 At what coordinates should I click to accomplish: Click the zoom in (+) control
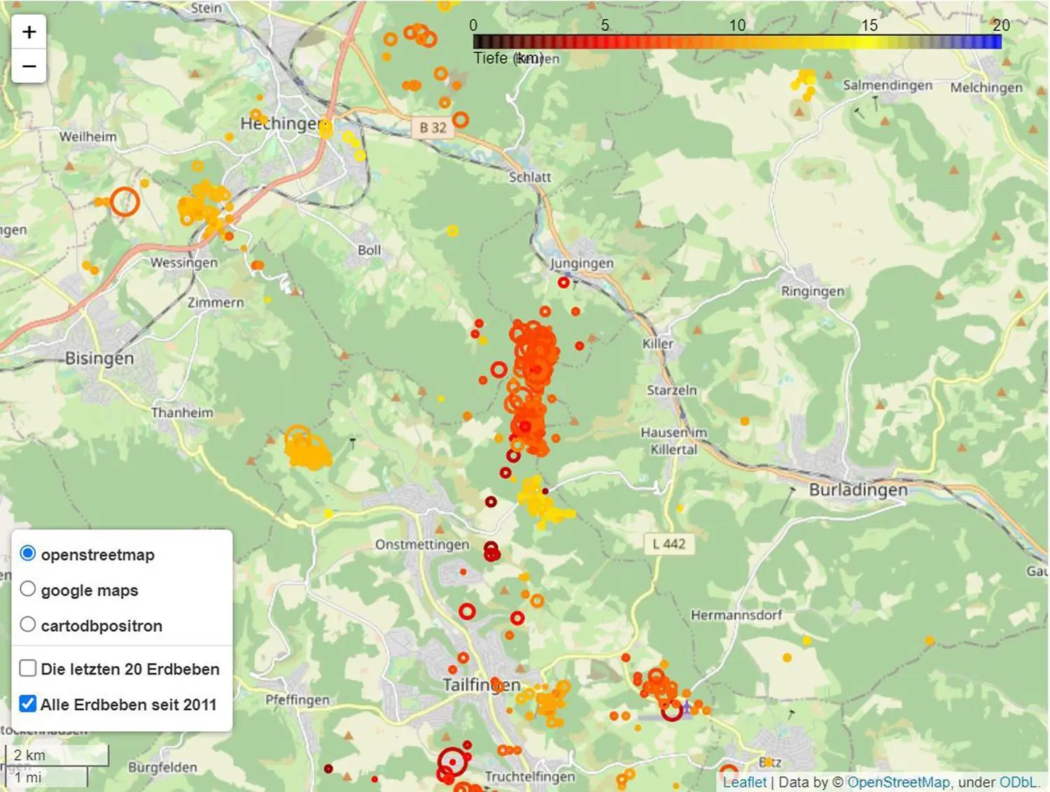(29, 31)
